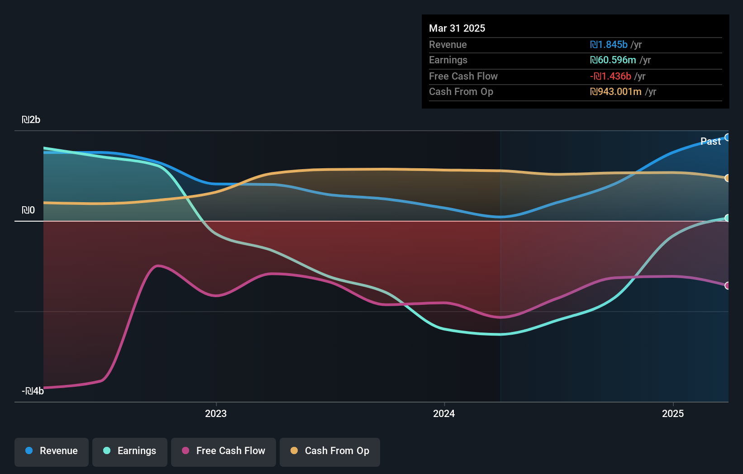
Task: Click the 2025 x-axis label
Action: (673, 414)
